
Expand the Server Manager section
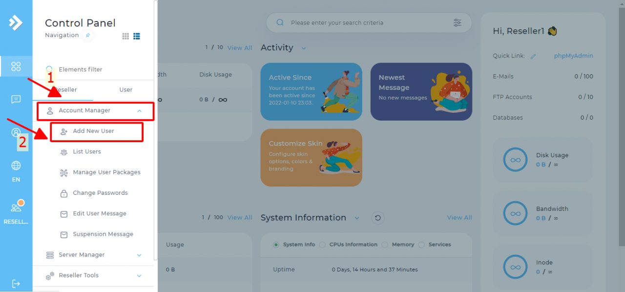[x=139, y=255]
